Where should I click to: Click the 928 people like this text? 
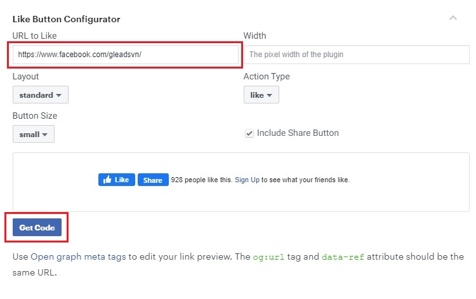point(201,180)
